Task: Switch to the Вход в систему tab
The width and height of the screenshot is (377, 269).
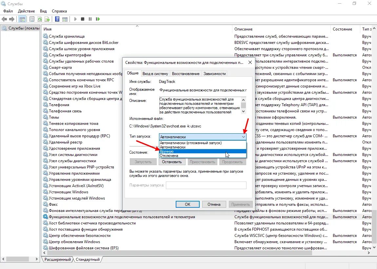Action: pos(155,74)
